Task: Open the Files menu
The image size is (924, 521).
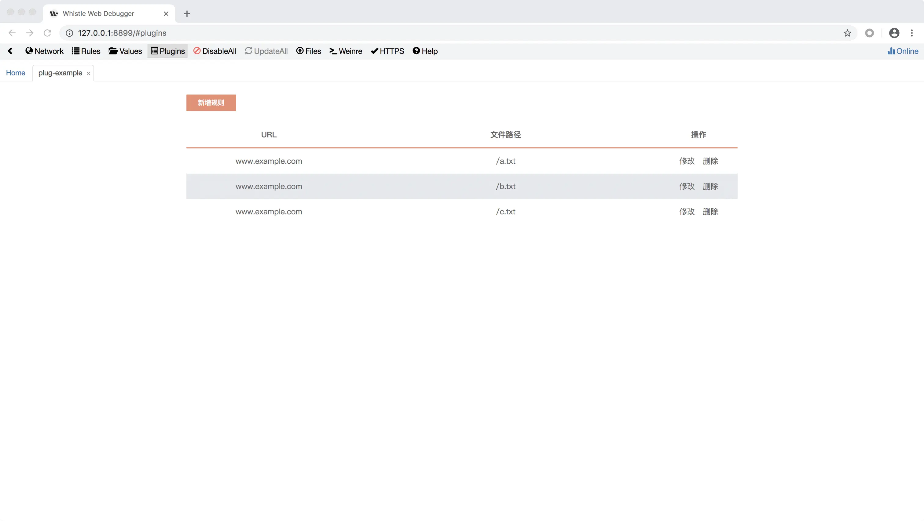Action: coord(309,51)
